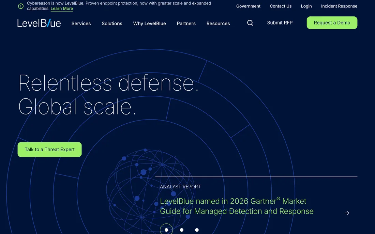Screen dimensions: 375x234
Task: Open the Why LevelBlue menu
Action: click(x=149, y=24)
